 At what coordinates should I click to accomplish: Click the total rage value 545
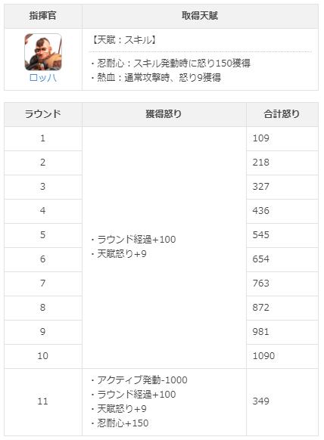pyautogui.click(x=260, y=235)
